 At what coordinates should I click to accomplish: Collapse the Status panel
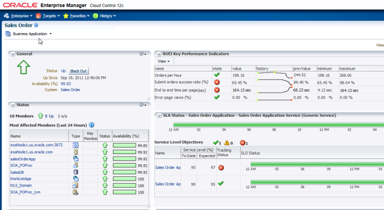13,105
